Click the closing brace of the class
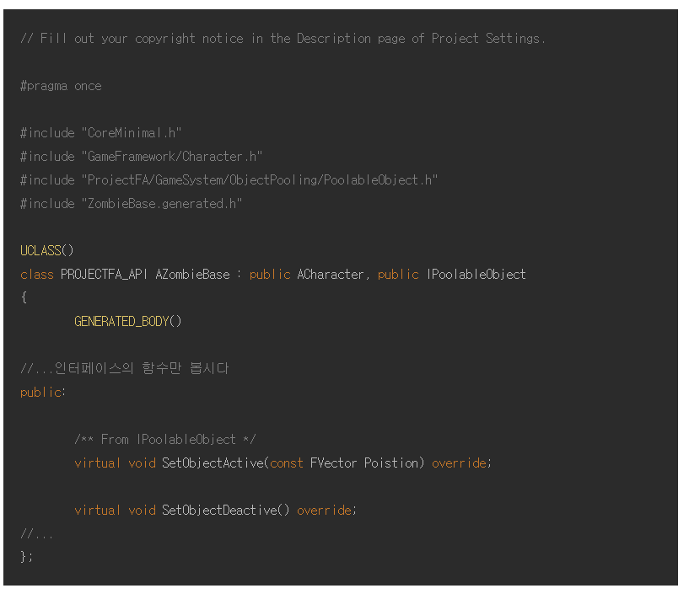The image size is (689, 599). (x=24, y=556)
